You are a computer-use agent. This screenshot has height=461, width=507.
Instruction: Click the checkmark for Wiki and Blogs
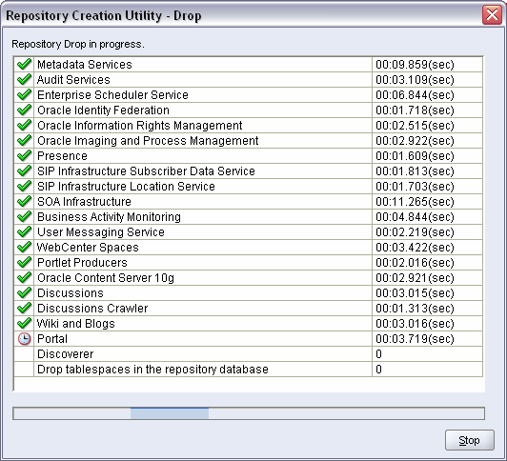pyautogui.click(x=24, y=323)
